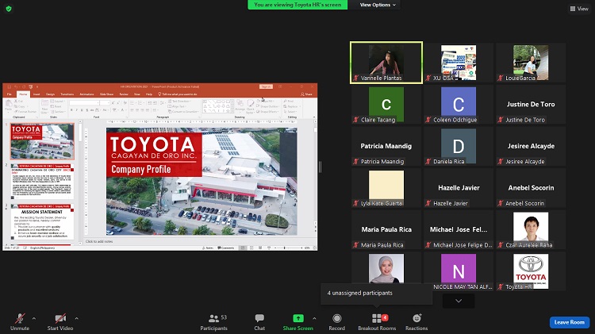Image resolution: width=595 pixels, height=334 pixels.
Task: Select Normal view in PowerPoint status bar
Action: point(243,248)
